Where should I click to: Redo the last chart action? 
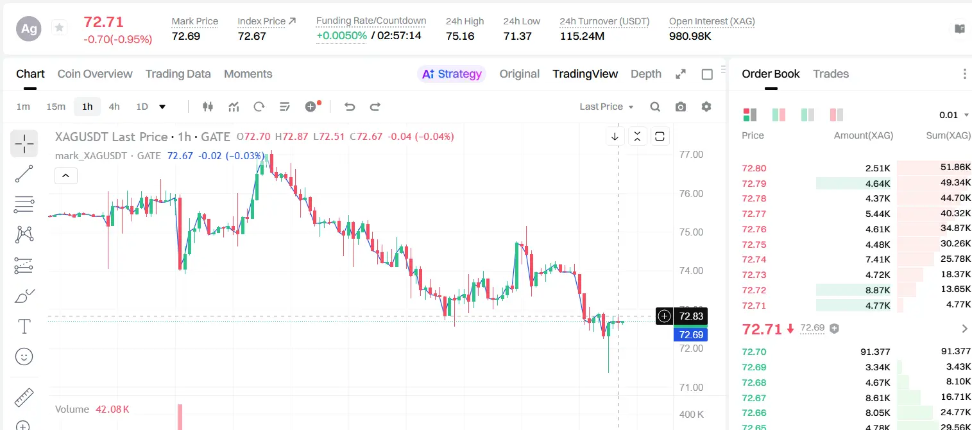[375, 107]
